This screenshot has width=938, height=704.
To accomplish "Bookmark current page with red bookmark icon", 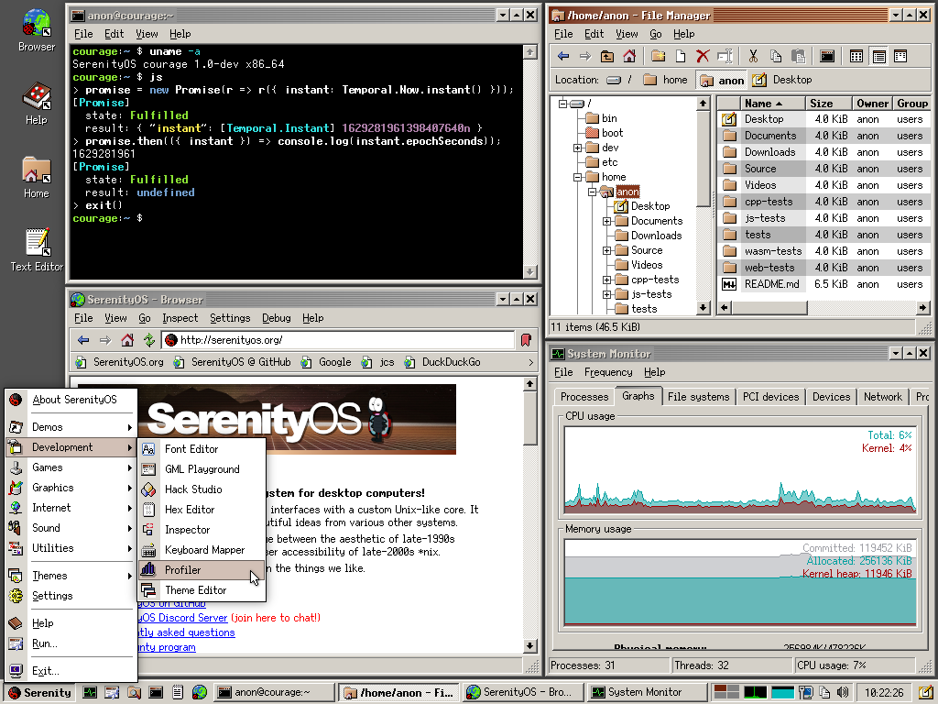I will tap(526, 340).
